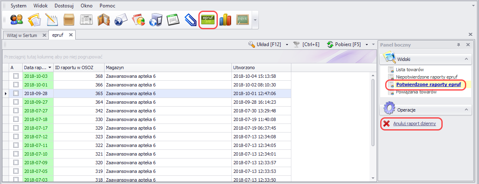
Task: Click Anuluj raport dzienny link
Action: coord(415,123)
